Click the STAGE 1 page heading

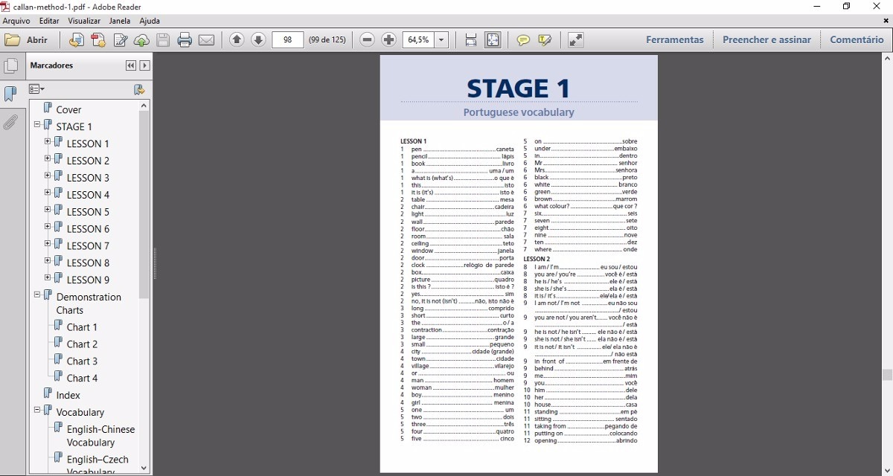click(519, 89)
